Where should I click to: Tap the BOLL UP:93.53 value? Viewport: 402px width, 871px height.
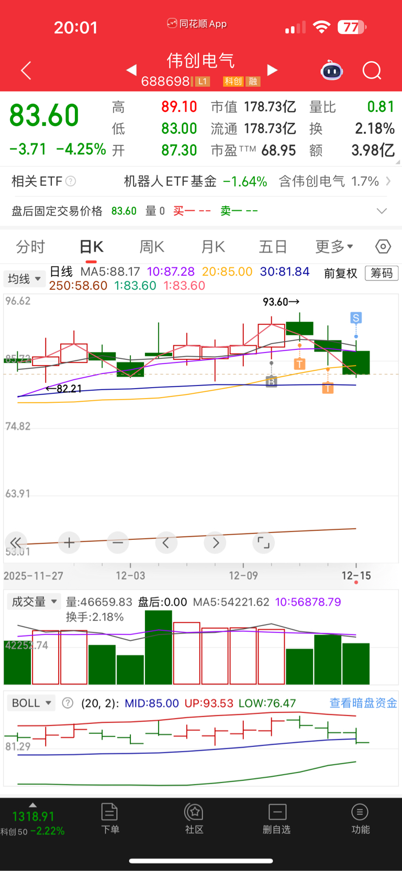[x=209, y=703]
